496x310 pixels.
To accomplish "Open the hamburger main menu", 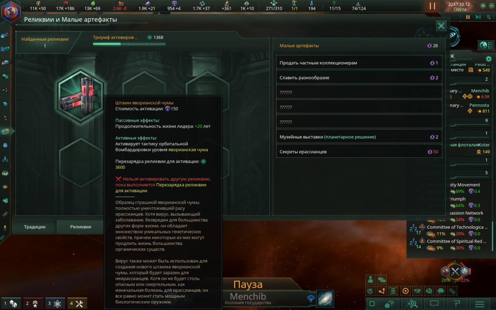I will (480, 304).
